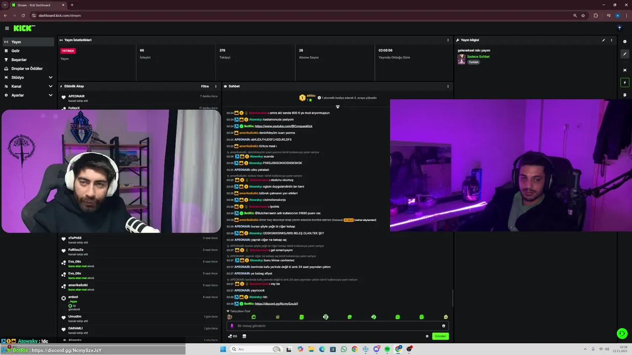Screen dimensions: 632x355
Task: Click the camera frame icon in right toolbar
Action: pyautogui.click(x=625, y=70)
